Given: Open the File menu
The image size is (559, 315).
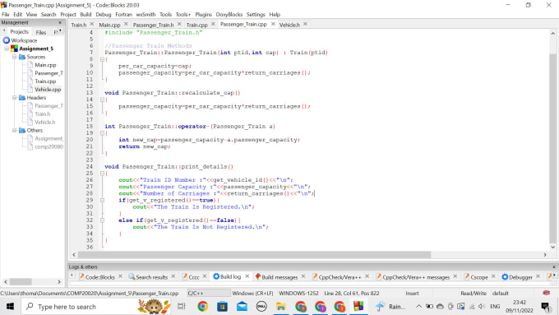Looking at the screenshot, I should coord(6,14).
